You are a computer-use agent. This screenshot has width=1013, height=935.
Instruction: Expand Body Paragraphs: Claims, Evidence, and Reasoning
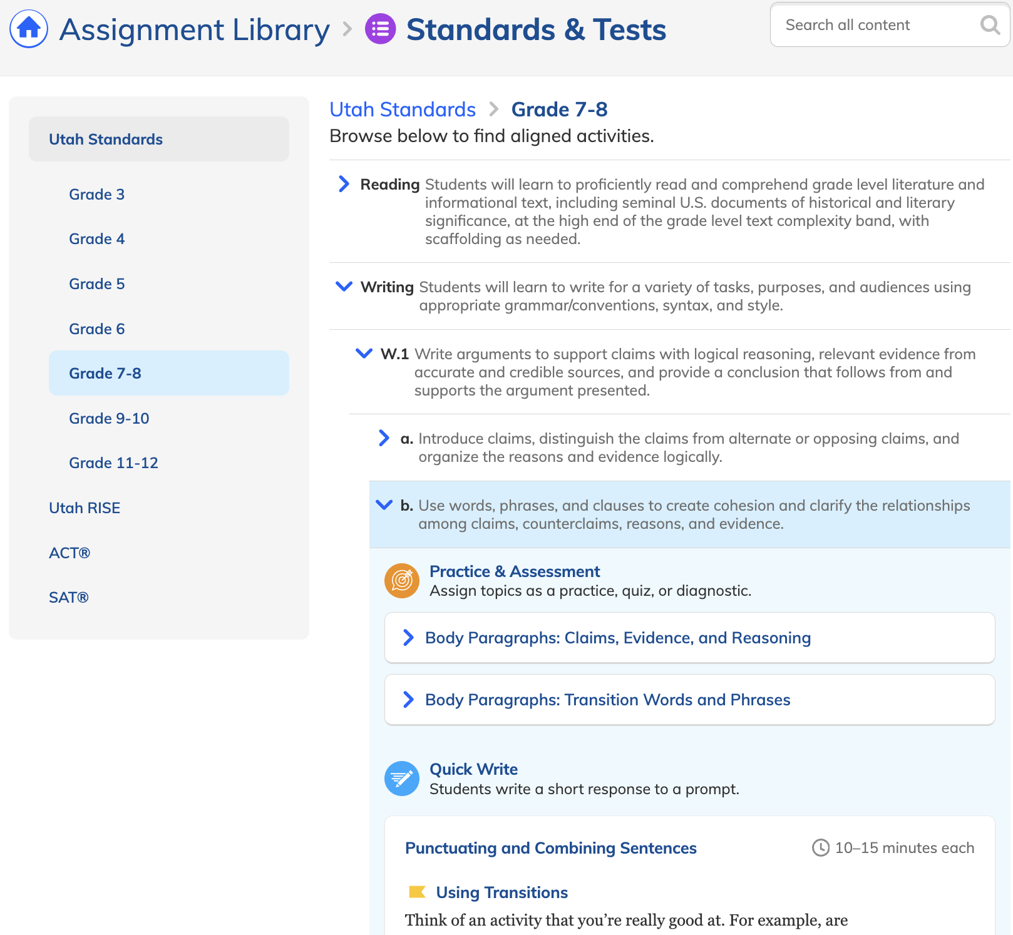689,638
